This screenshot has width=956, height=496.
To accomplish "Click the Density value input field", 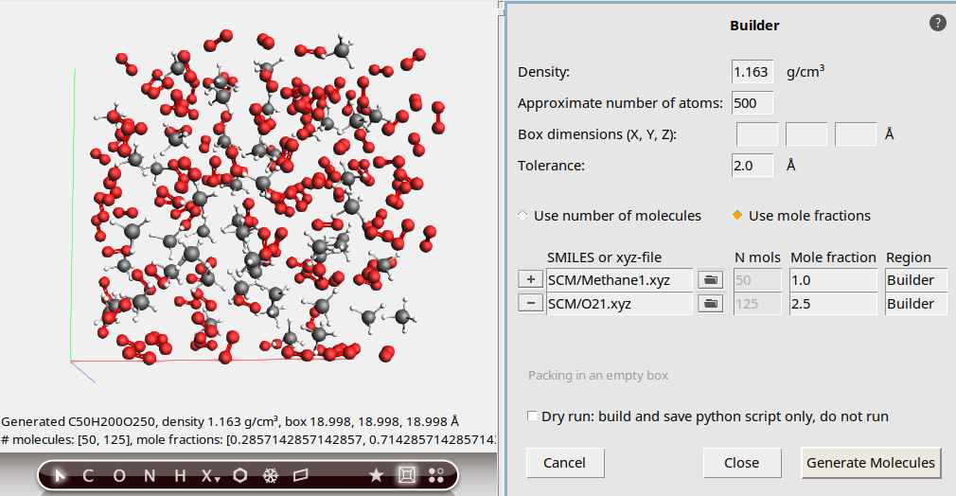I will [x=752, y=72].
